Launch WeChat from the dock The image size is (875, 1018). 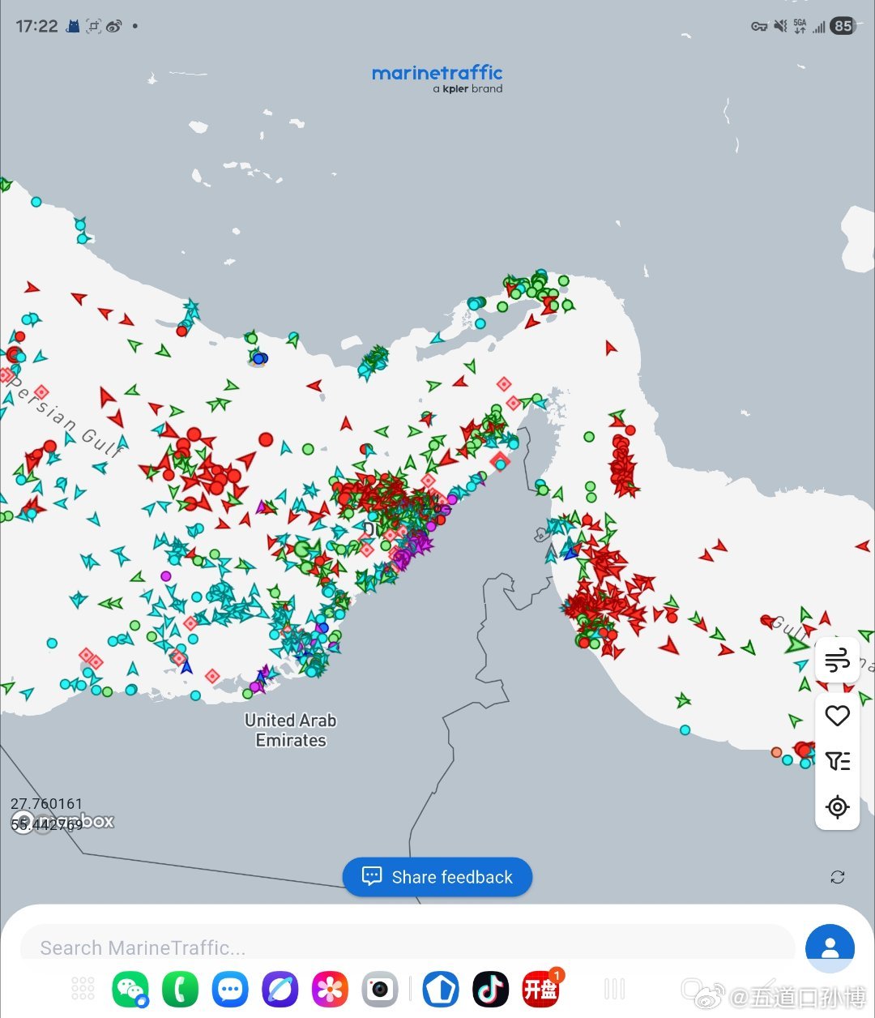[130, 989]
